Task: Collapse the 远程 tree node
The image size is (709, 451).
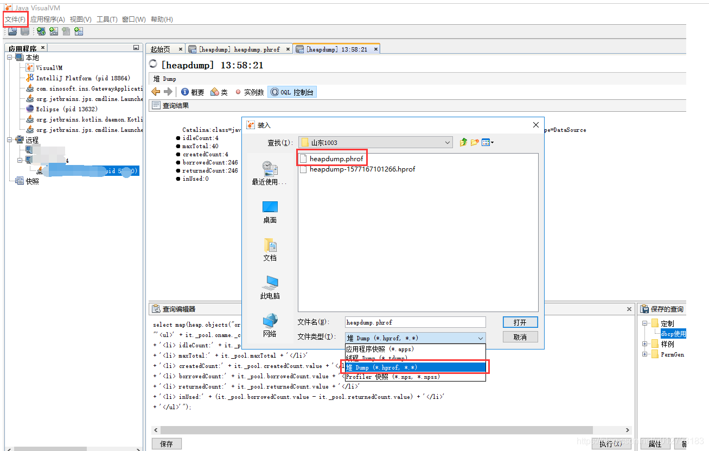Action: coord(10,140)
